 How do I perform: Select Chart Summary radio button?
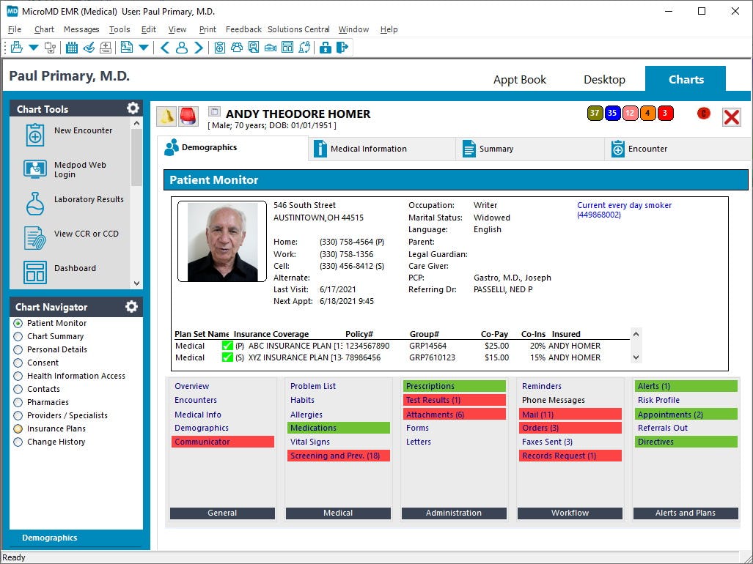point(18,337)
